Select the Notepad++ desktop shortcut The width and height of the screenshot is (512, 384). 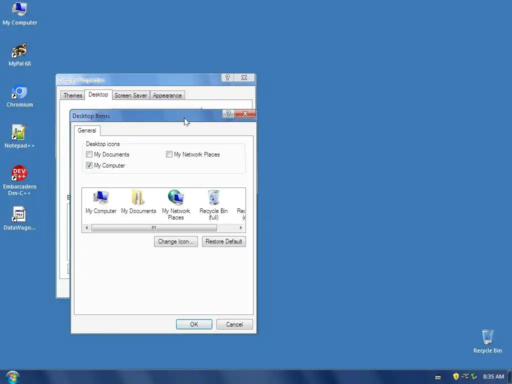pyautogui.click(x=19, y=136)
